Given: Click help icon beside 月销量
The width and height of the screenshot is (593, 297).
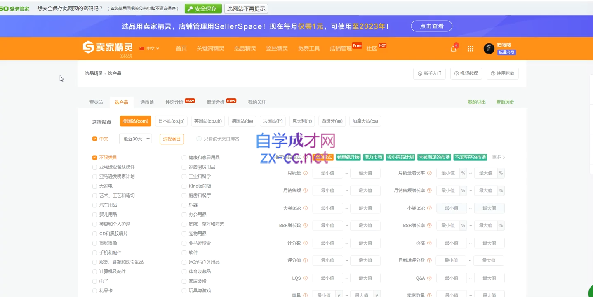Looking at the screenshot, I should coord(306,173).
